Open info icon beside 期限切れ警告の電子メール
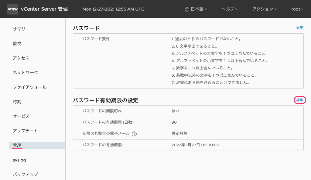 (x=134, y=134)
